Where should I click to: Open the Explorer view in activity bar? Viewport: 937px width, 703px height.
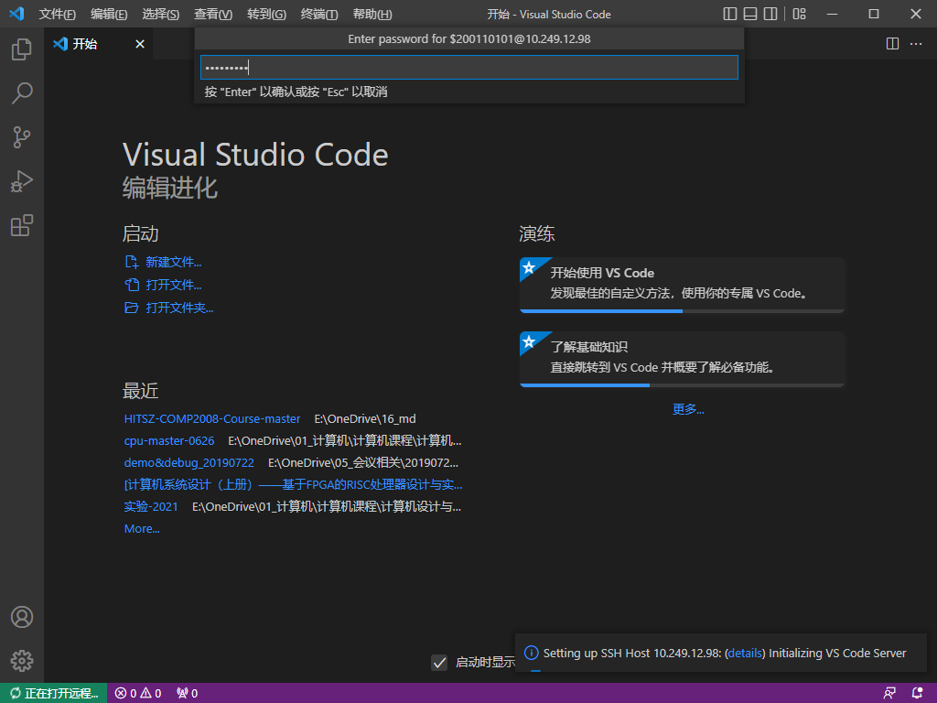point(22,49)
